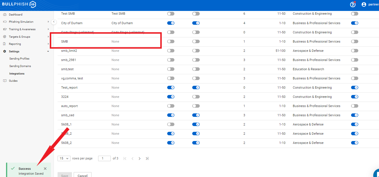Screen dimensions: 379x177
Task: Open the rows per page dropdown
Action: coord(64,158)
